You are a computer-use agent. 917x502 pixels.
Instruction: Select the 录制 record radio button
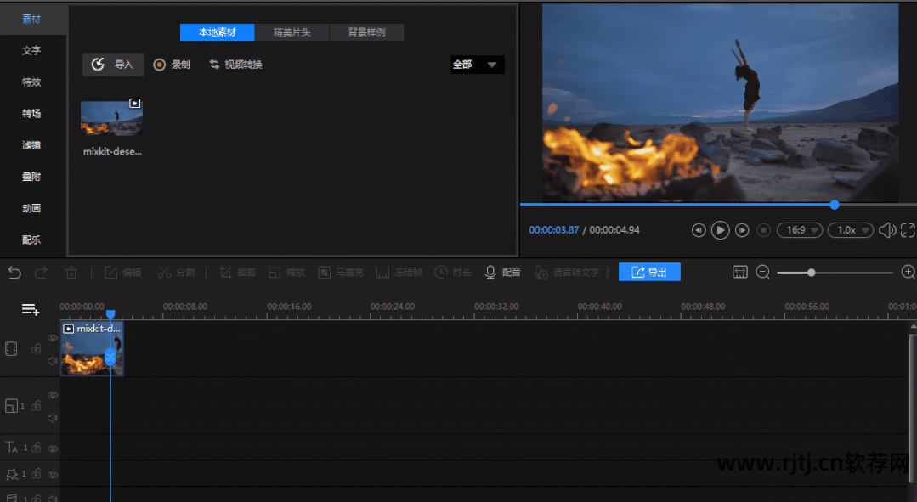click(159, 65)
